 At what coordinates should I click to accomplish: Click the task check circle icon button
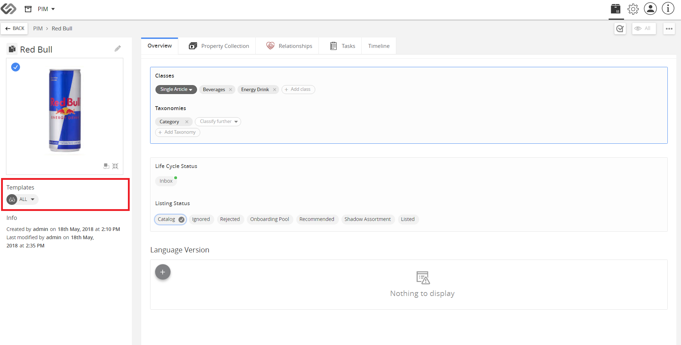point(620,29)
